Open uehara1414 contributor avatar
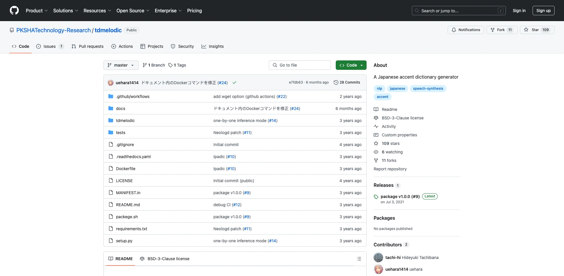The width and height of the screenshot is (564, 276). coord(378,269)
